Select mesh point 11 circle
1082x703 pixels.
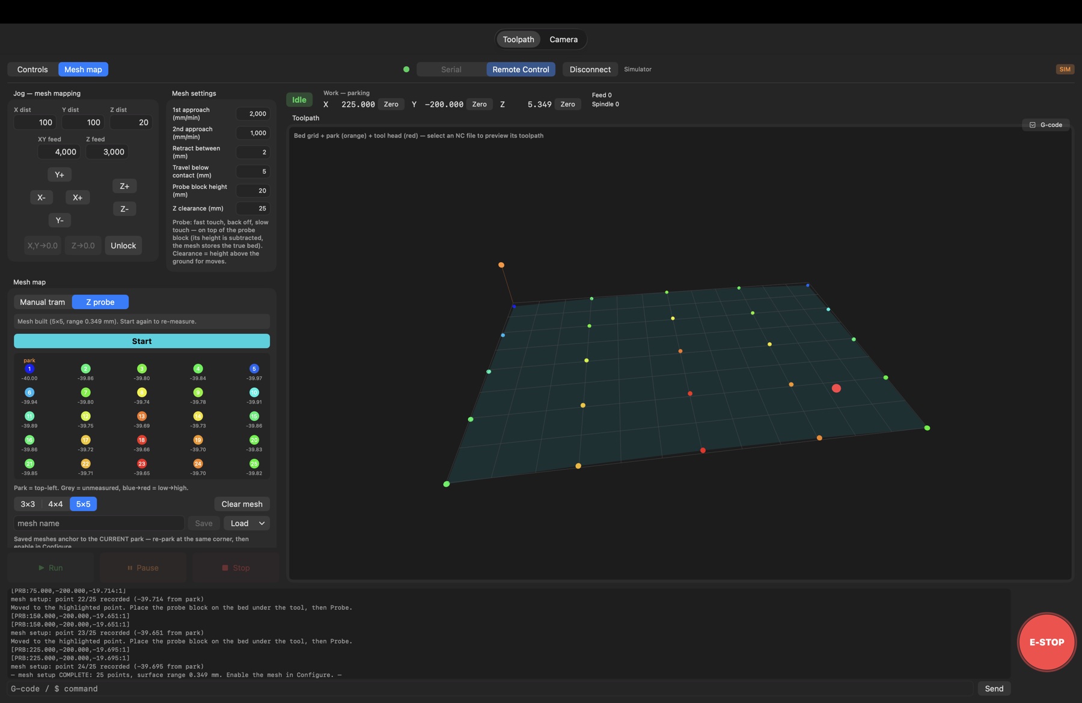[29, 416]
